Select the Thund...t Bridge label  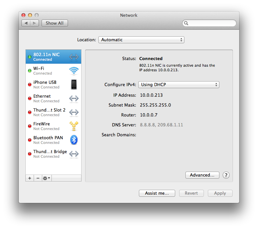(x=50, y=152)
